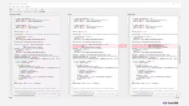This screenshot has height=106, width=189.
Task: Click the Working Tree pane scroll-left arrow
Action: pos(131,95)
